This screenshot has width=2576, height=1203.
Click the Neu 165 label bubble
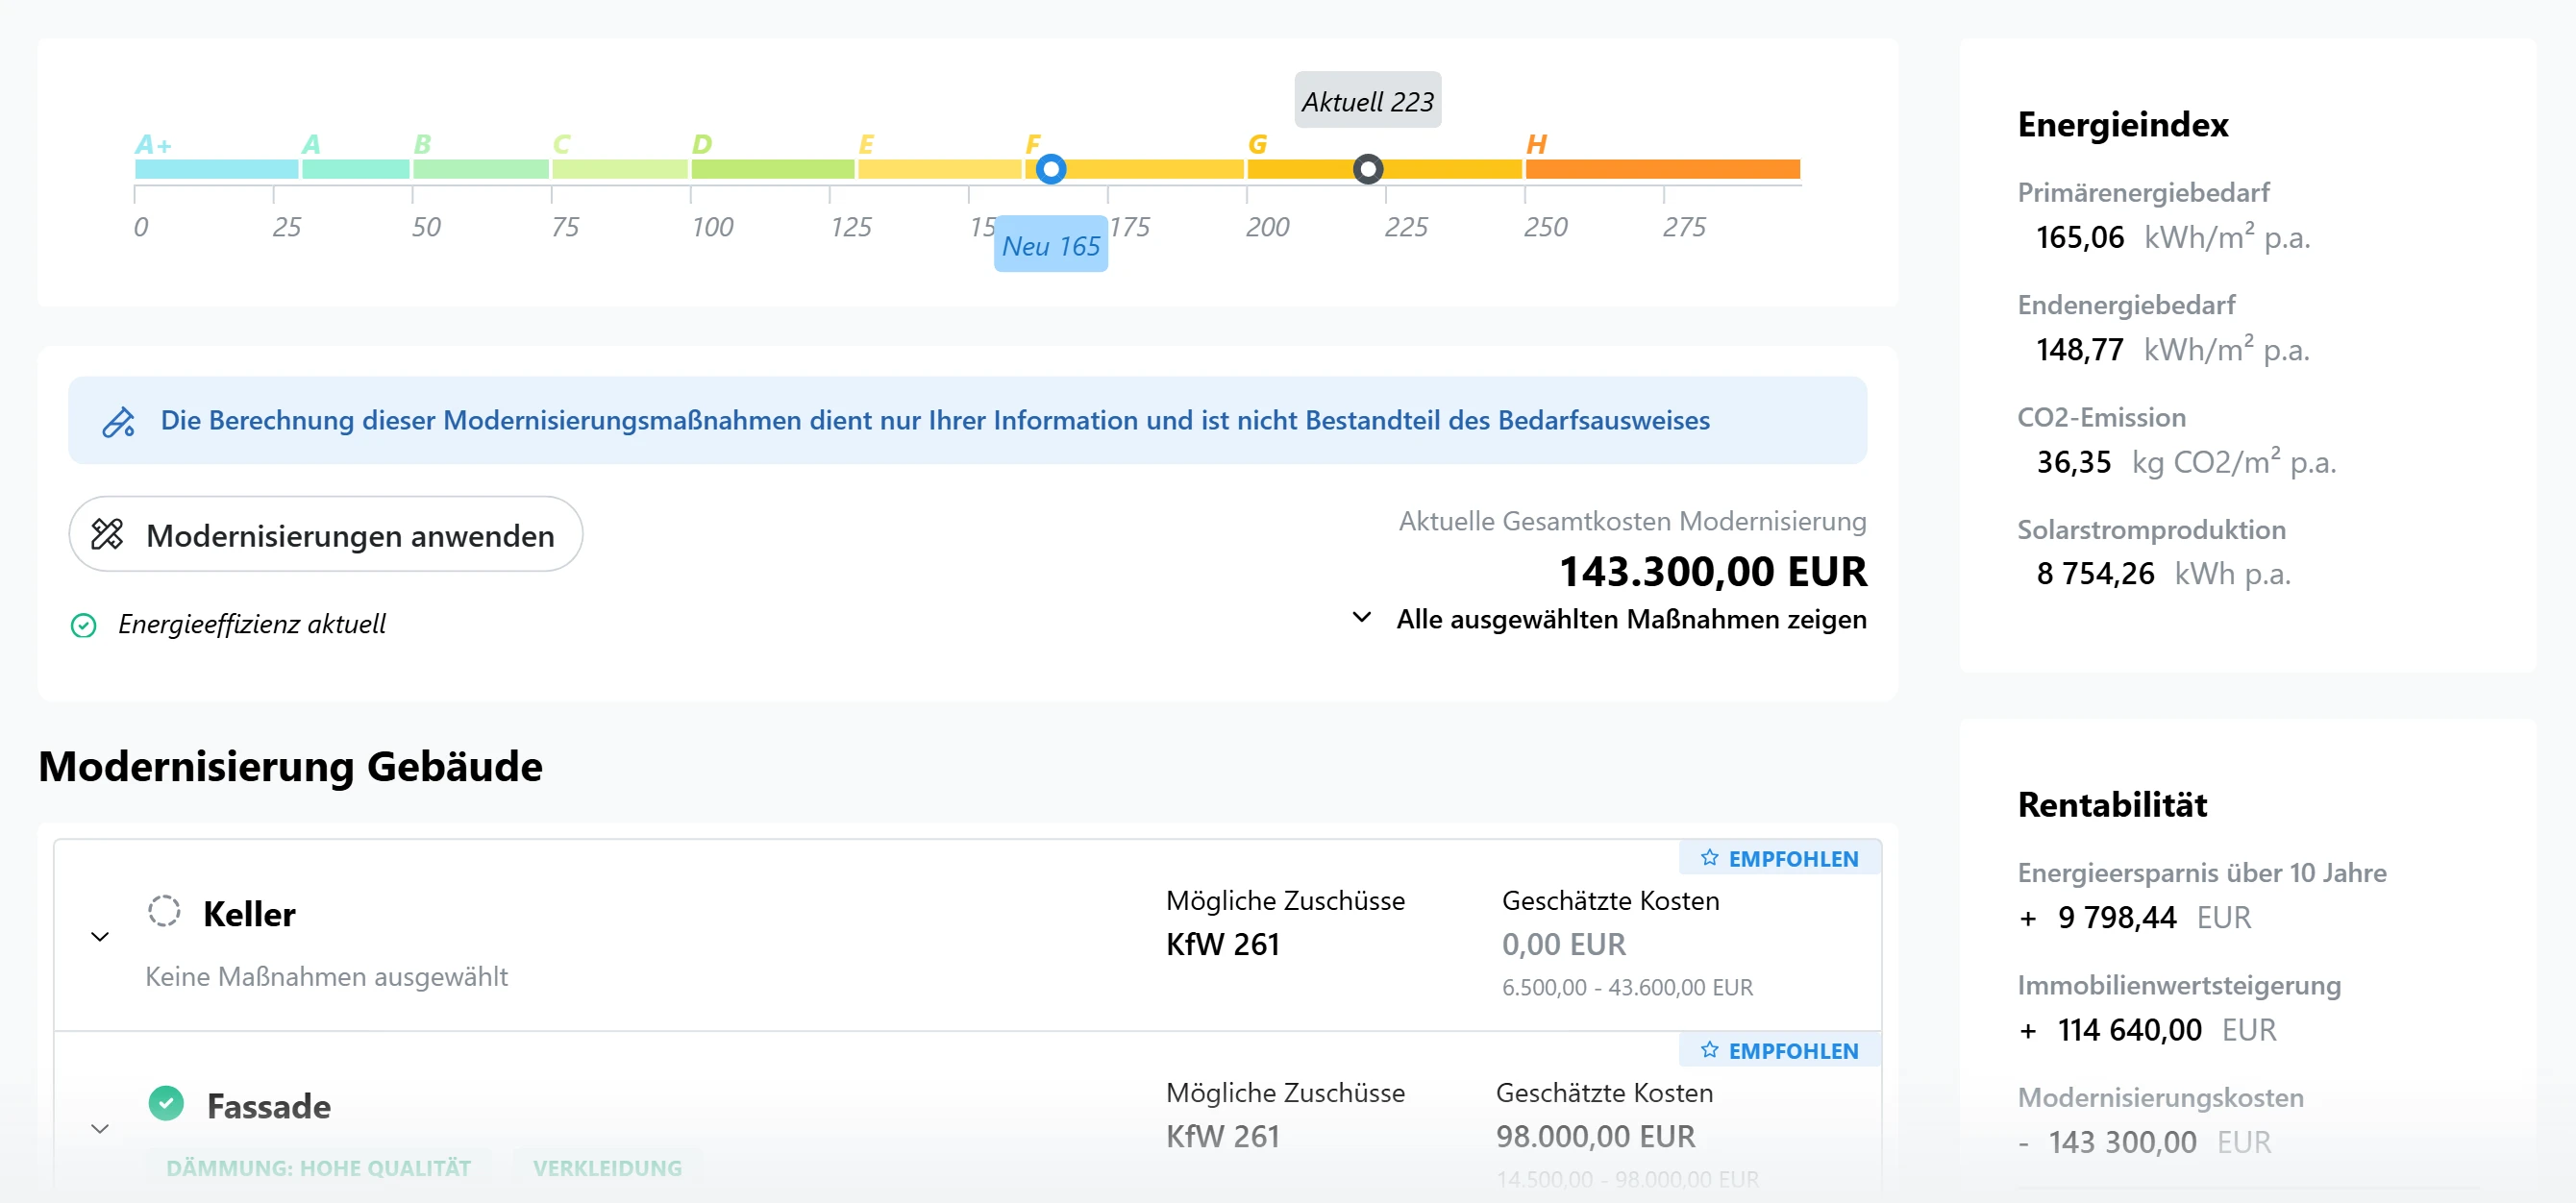pyautogui.click(x=1051, y=245)
